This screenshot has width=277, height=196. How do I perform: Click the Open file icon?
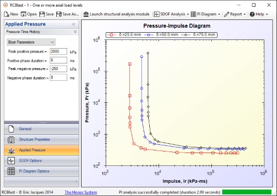pos(23,14)
